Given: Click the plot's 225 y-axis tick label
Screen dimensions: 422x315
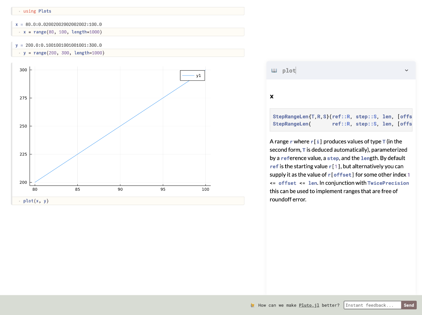Looking at the screenshot, I should pyautogui.click(x=23, y=154).
